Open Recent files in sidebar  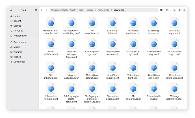click(23, 21)
